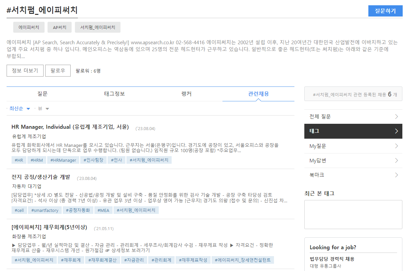Click the #인사팀장 tag
405x271 pixels.
pos(93,160)
